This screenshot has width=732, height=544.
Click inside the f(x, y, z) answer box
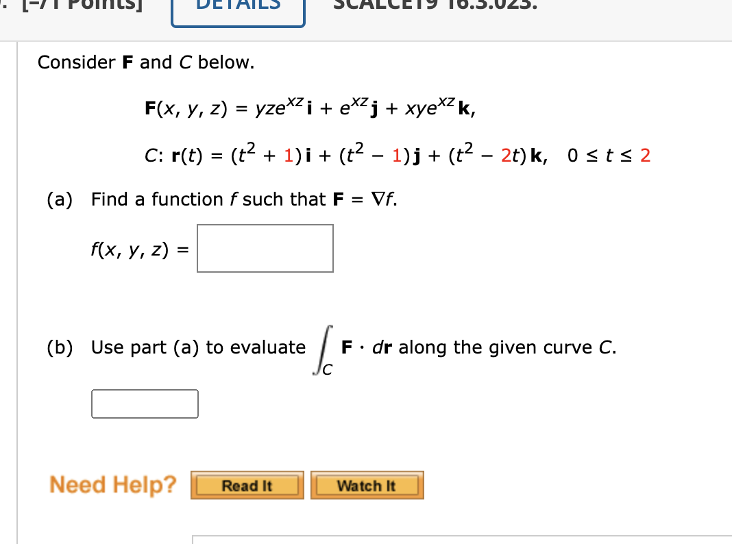(265, 248)
